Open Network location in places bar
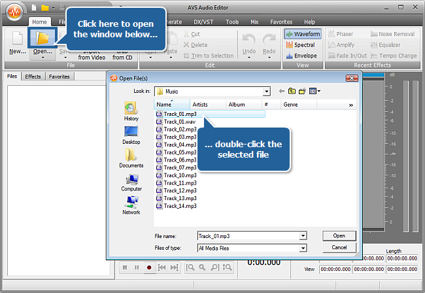Image resolution: width=425 pixels, height=293 pixels. tap(131, 205)
